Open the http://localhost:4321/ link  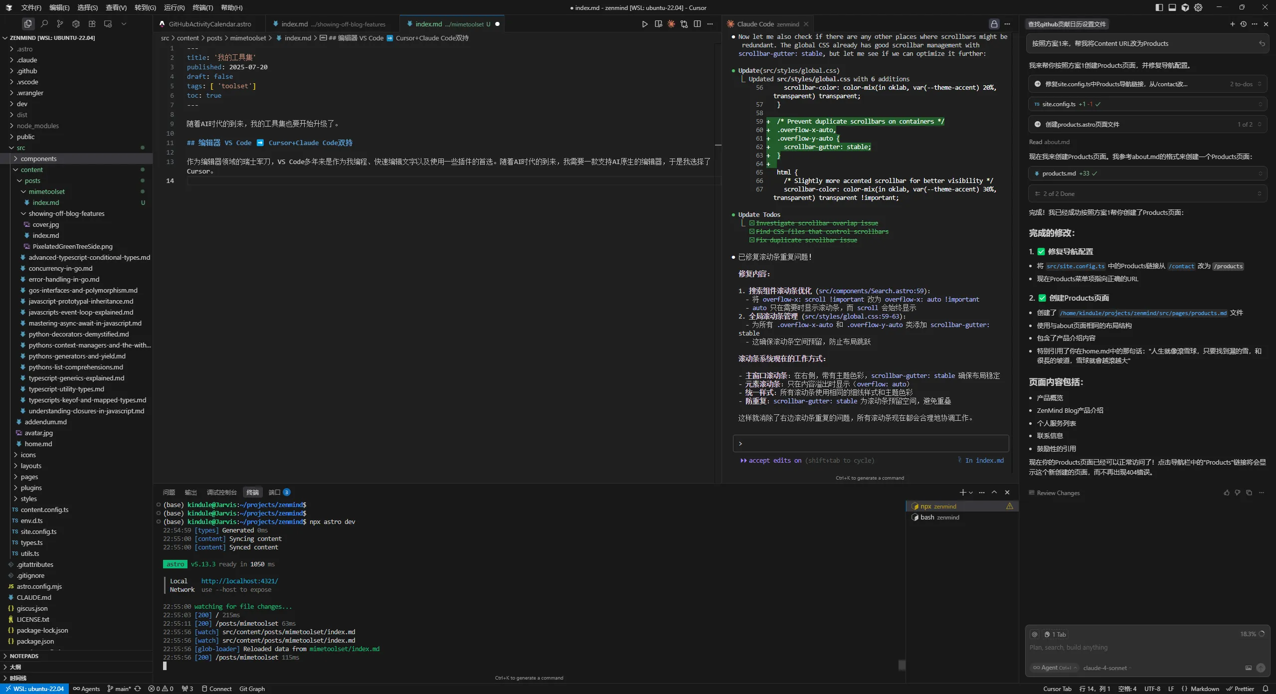239,581
